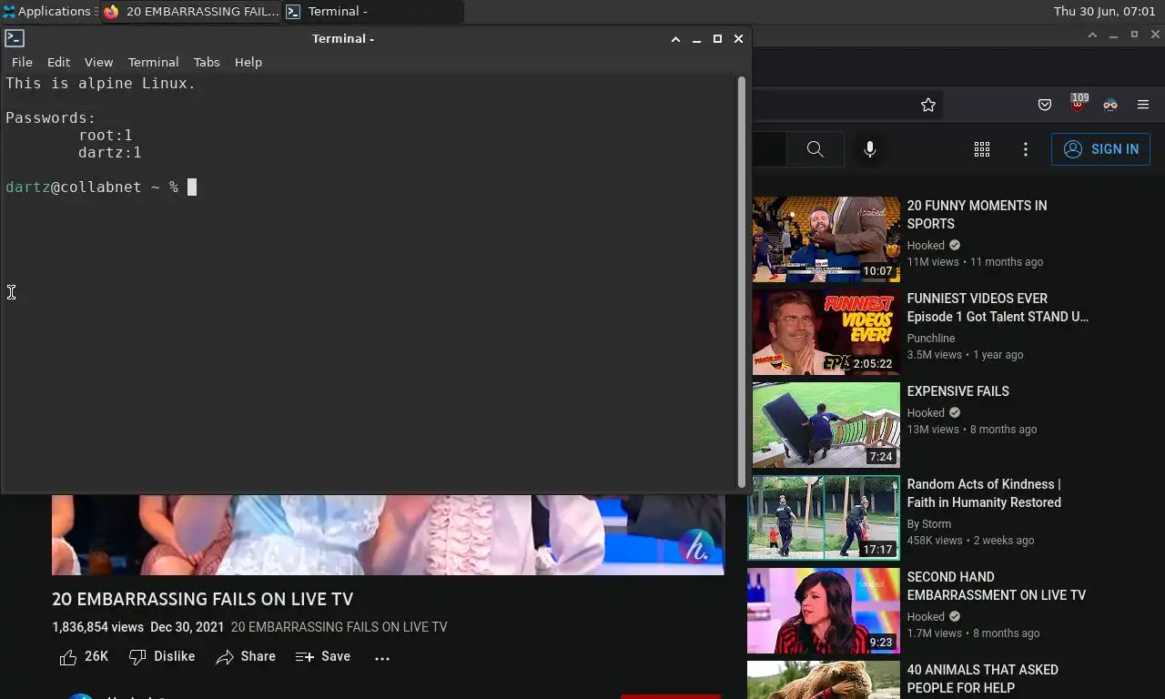
Task: Open the Edit menu in Terminal
Action: pyautogui.click(x=58, y=62)
